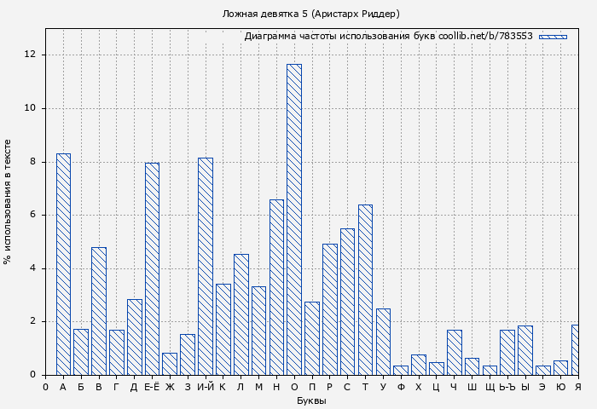The width and height of the screenshot is (597, 409).
Task: Click the x-axis label 'Ь-Ъ'
Action: [x=507, y=388]
